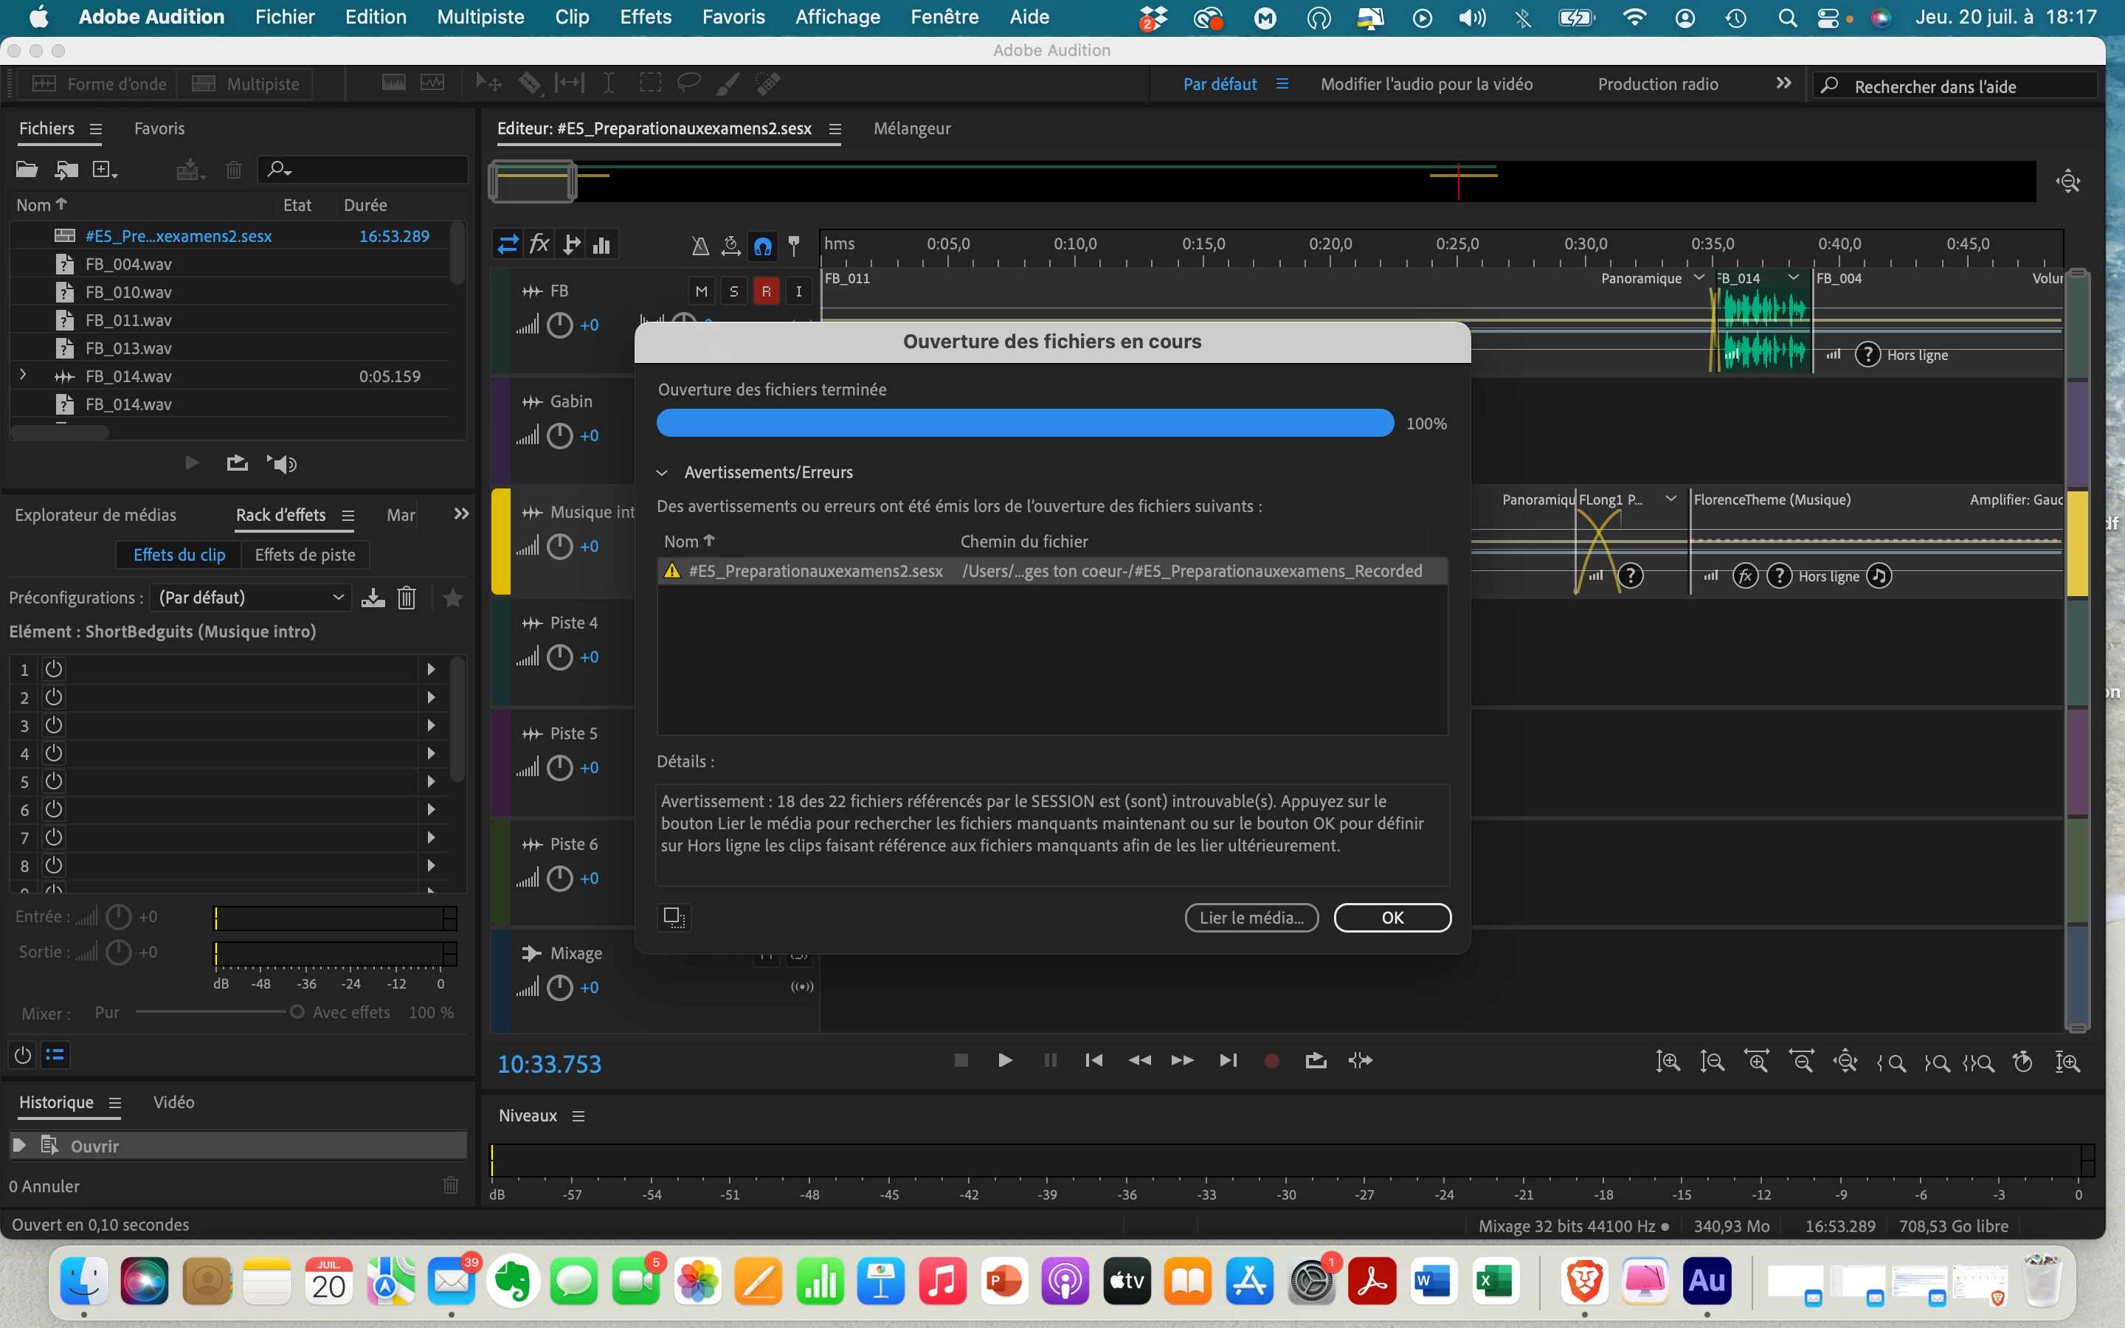Toggle snapping magnet icon in editor toolbar

pyautogui.click(x=762, y=245)
